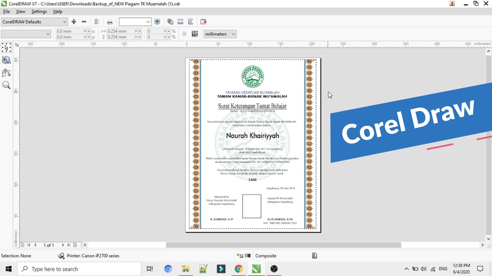Select the '1 of 1' page tab
This screenshot has width=492, height=276.
pos(49,245)
